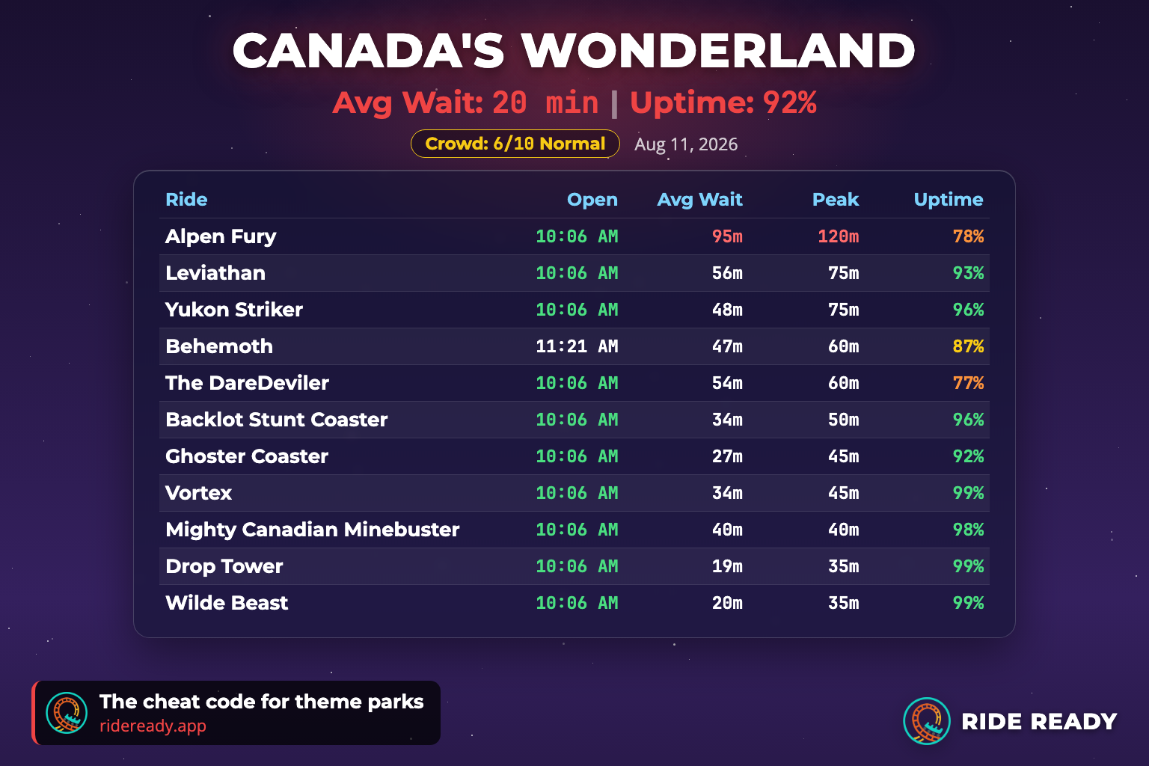Click Behemoth's 11:21 AM open time
Viewport: 1149px width, 766px height.
[x=577, y=346]
